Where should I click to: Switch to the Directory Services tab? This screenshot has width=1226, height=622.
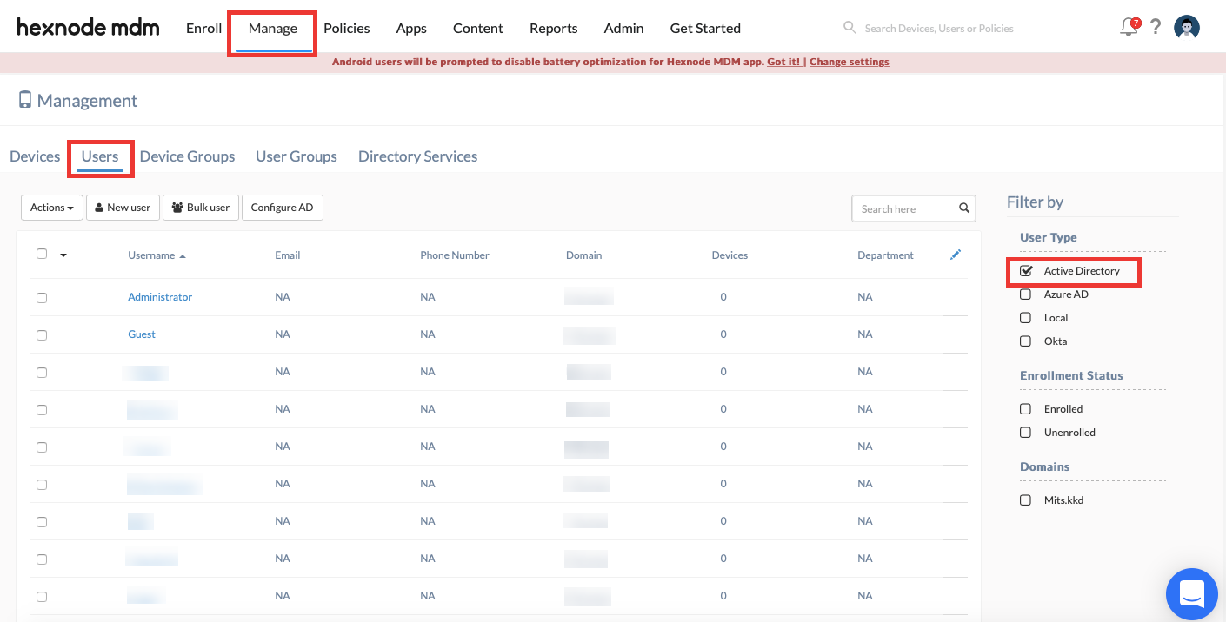pos(418,156)
